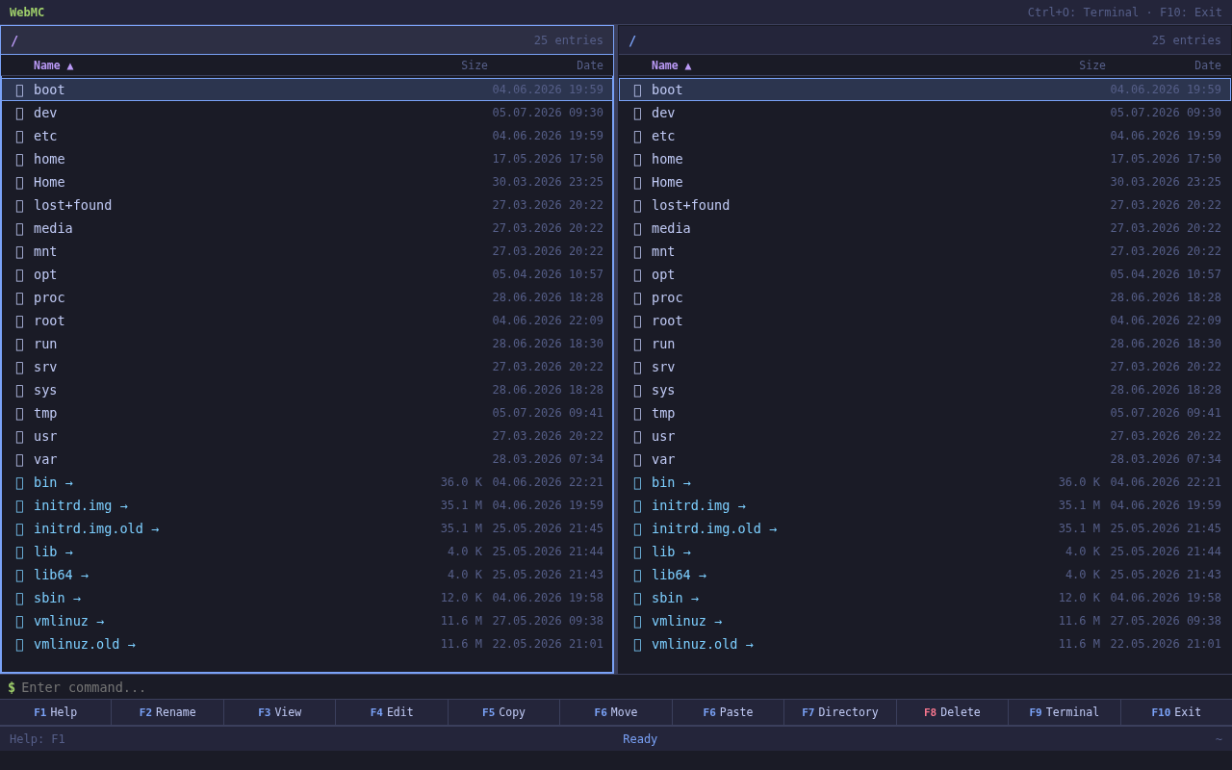Screen dimensions: 1232x770
Task: Click the F3 View button
Action: 280,712
